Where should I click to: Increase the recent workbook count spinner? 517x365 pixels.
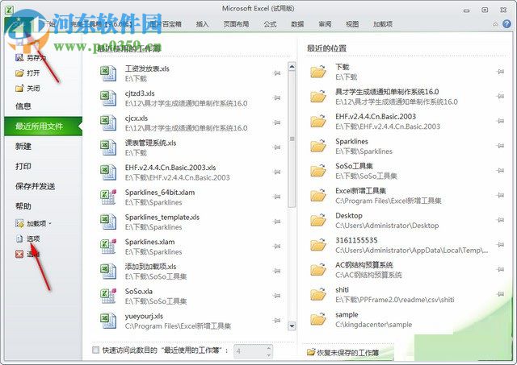click(269, 347)
